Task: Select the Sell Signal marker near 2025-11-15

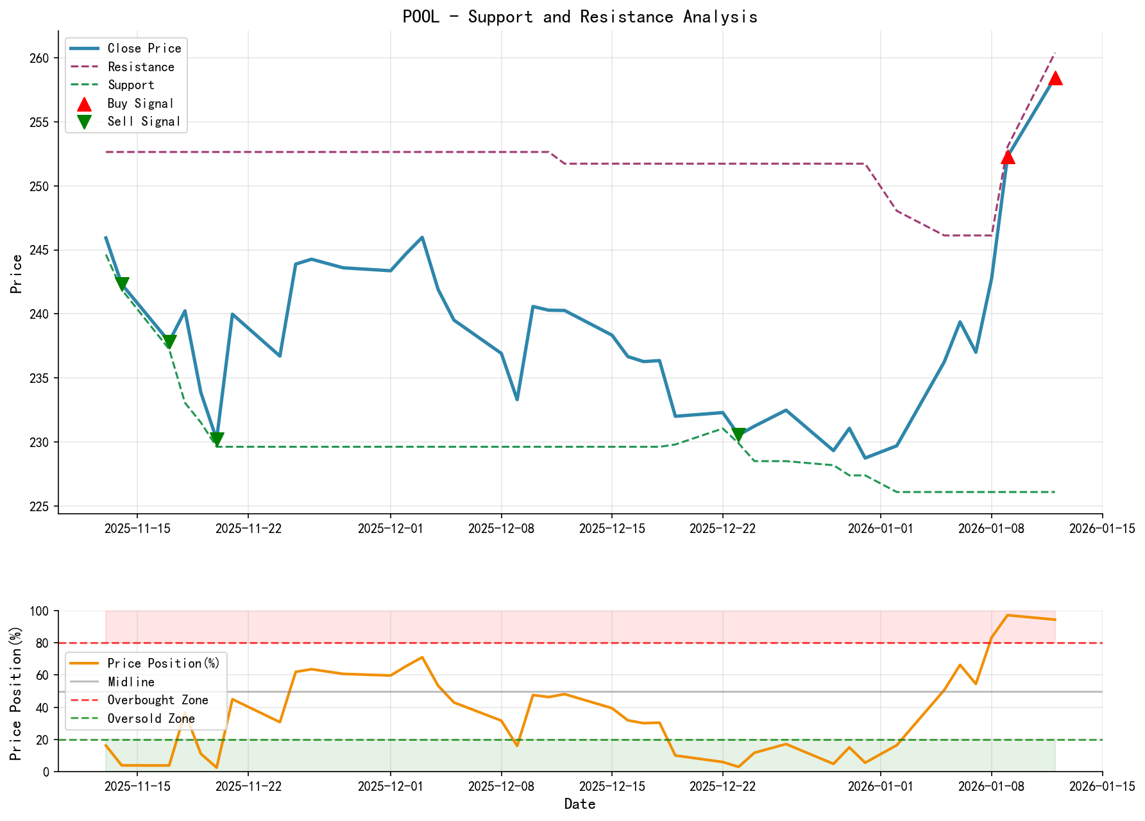Action: pyautogui.click(x=123, y=282)
